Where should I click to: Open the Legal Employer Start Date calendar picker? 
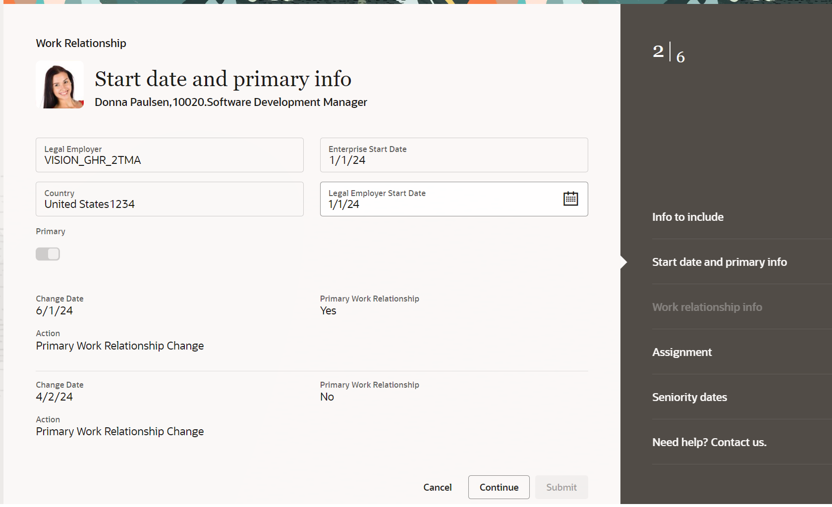click(x=570, y=199)
